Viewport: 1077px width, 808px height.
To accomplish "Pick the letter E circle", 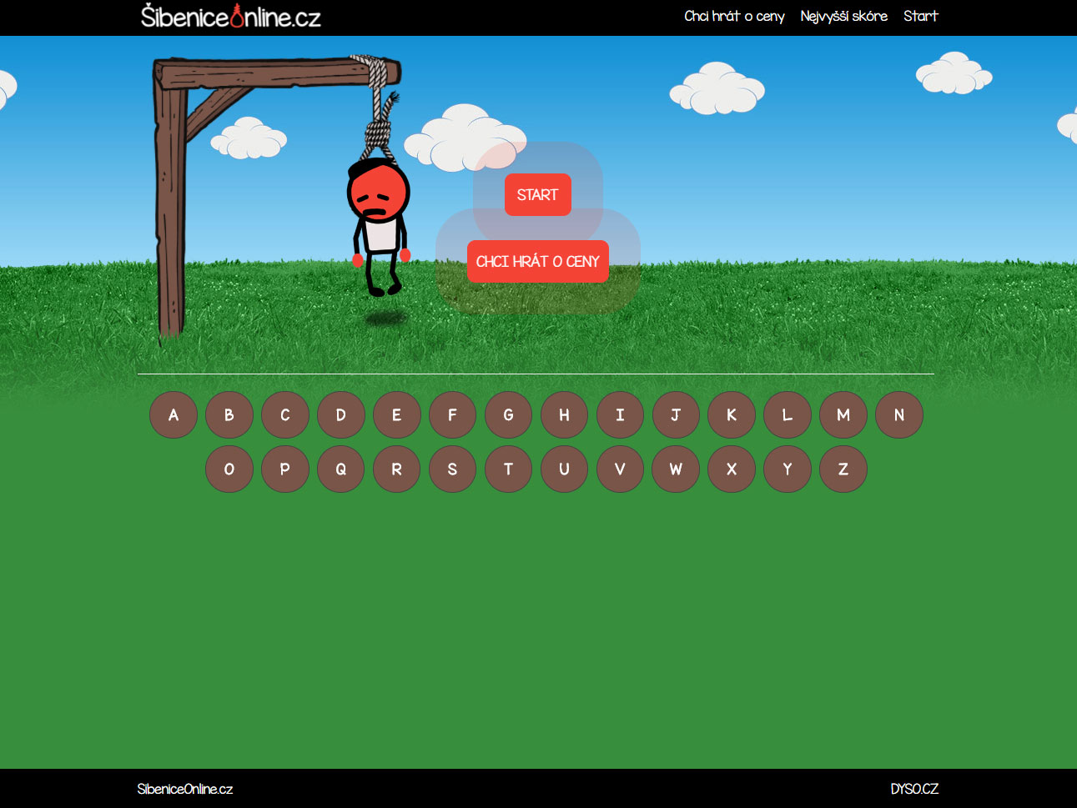I will click(396, 414).
